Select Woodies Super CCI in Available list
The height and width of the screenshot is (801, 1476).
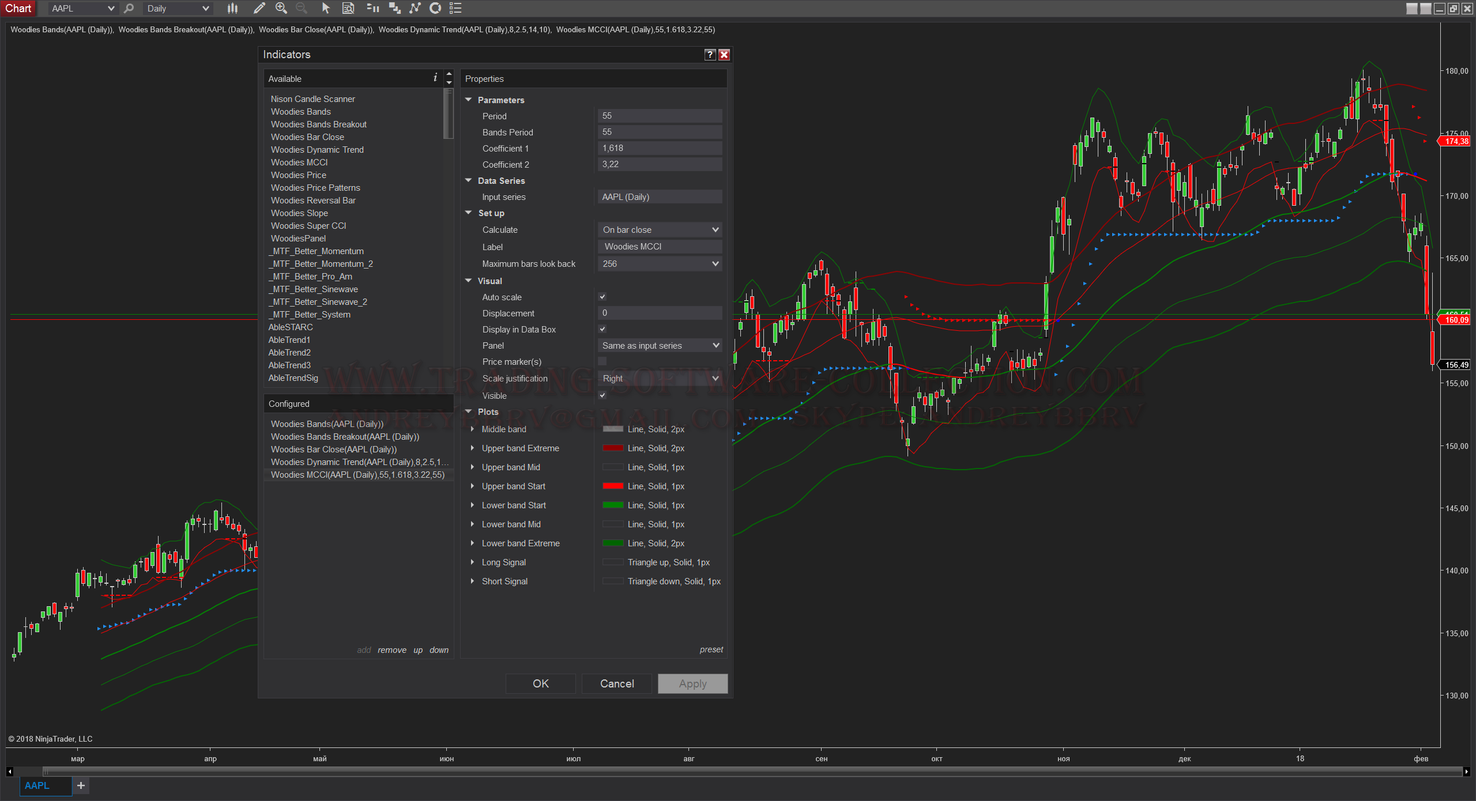pyautogui.click(x=308, y=226)
